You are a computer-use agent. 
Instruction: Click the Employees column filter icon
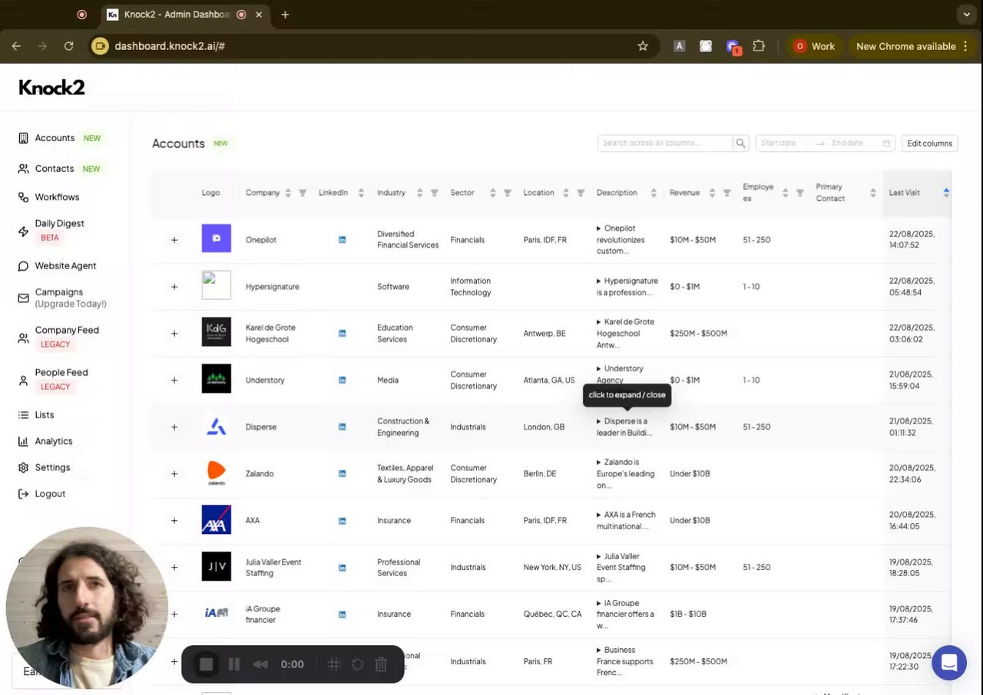click(x=799, y=193)
